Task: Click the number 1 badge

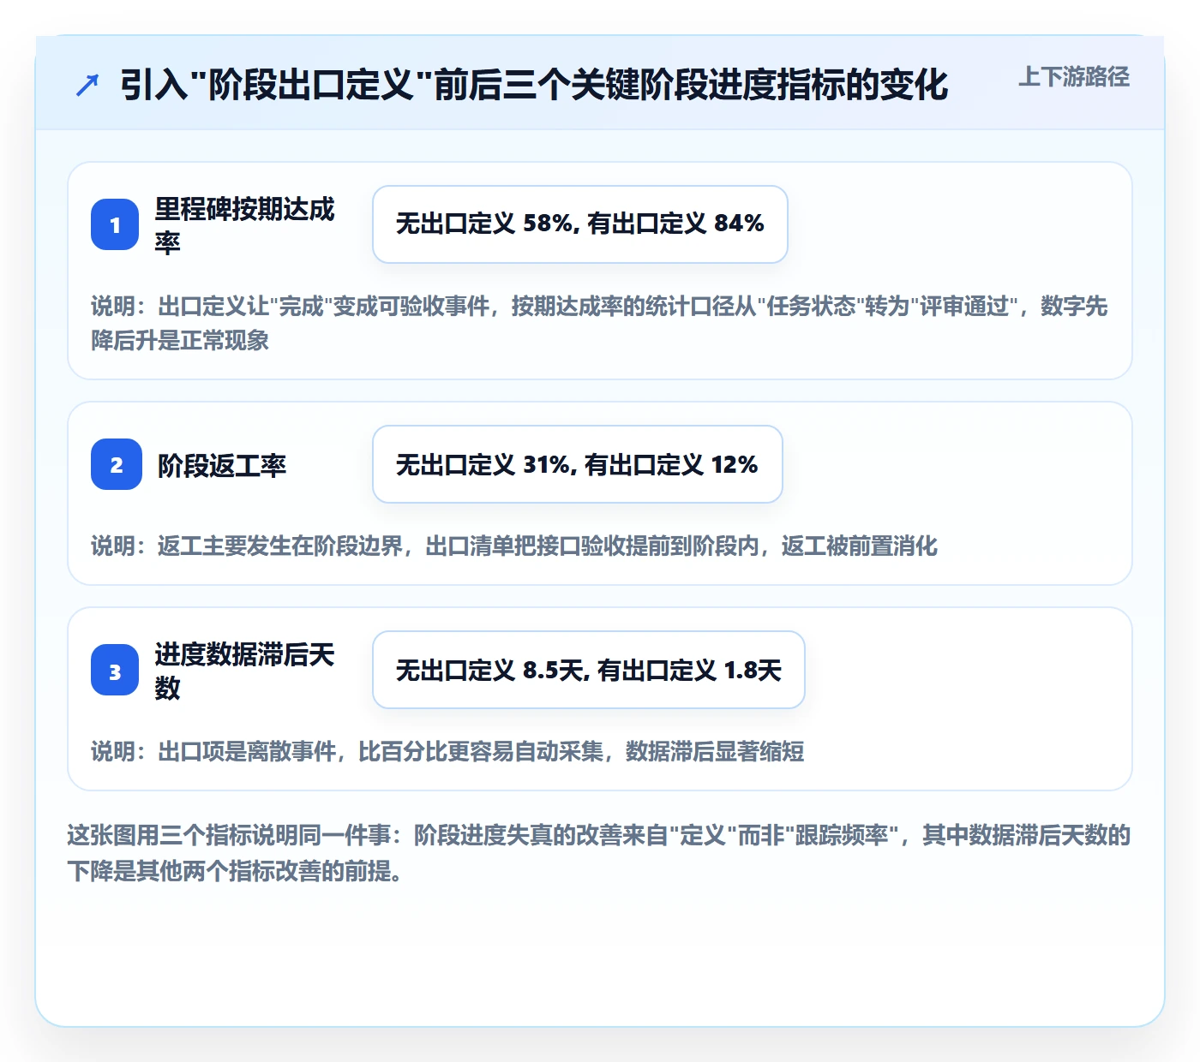Action: click(115, 224)
